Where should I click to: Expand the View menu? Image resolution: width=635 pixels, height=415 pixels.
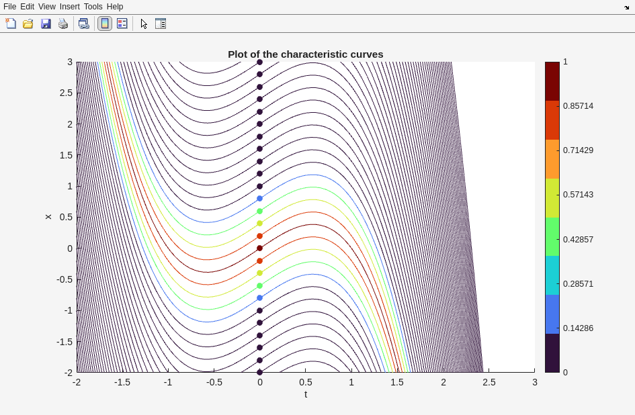[x=46, y=7]
